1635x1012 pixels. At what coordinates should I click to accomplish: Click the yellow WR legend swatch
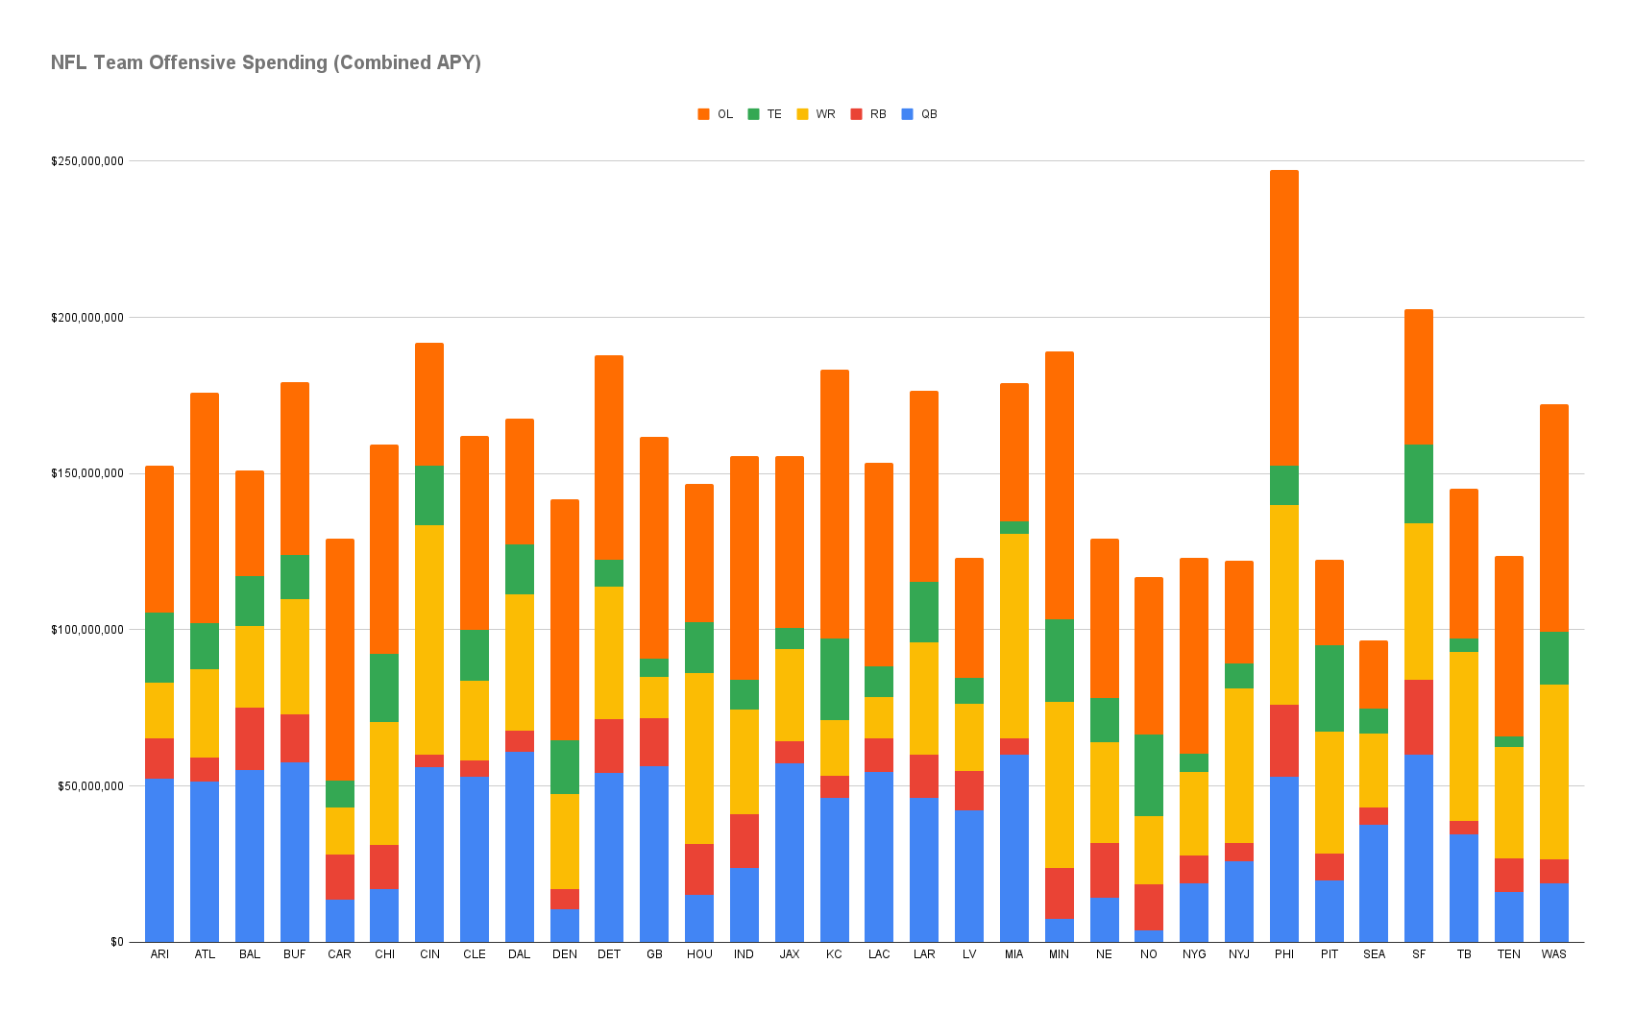[802, 114]
